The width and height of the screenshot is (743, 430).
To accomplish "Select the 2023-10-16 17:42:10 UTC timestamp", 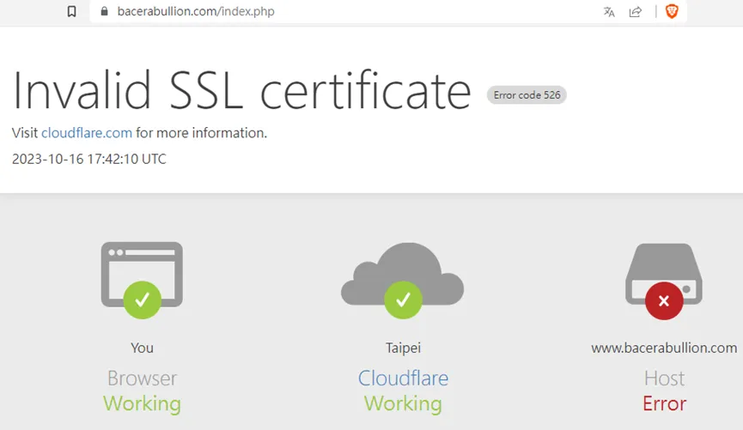I will point(89,159).
